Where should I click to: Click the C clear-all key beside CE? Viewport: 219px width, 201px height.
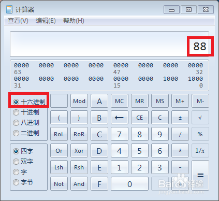point(160,118)
